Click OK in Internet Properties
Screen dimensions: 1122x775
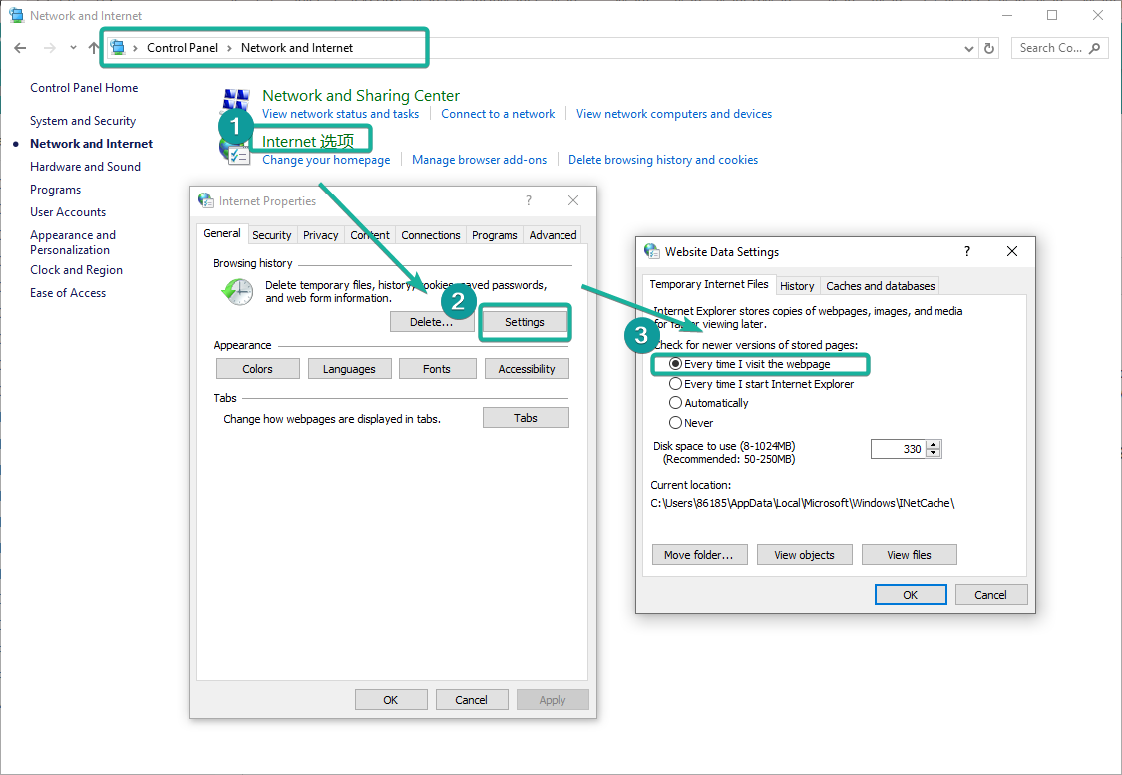tap(391, 700)
